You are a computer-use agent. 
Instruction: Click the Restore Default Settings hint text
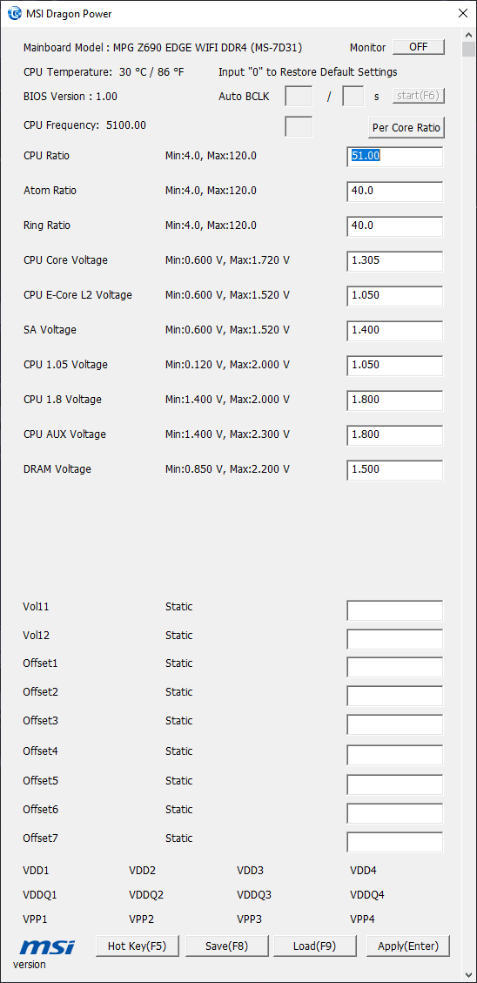point(308,72)
